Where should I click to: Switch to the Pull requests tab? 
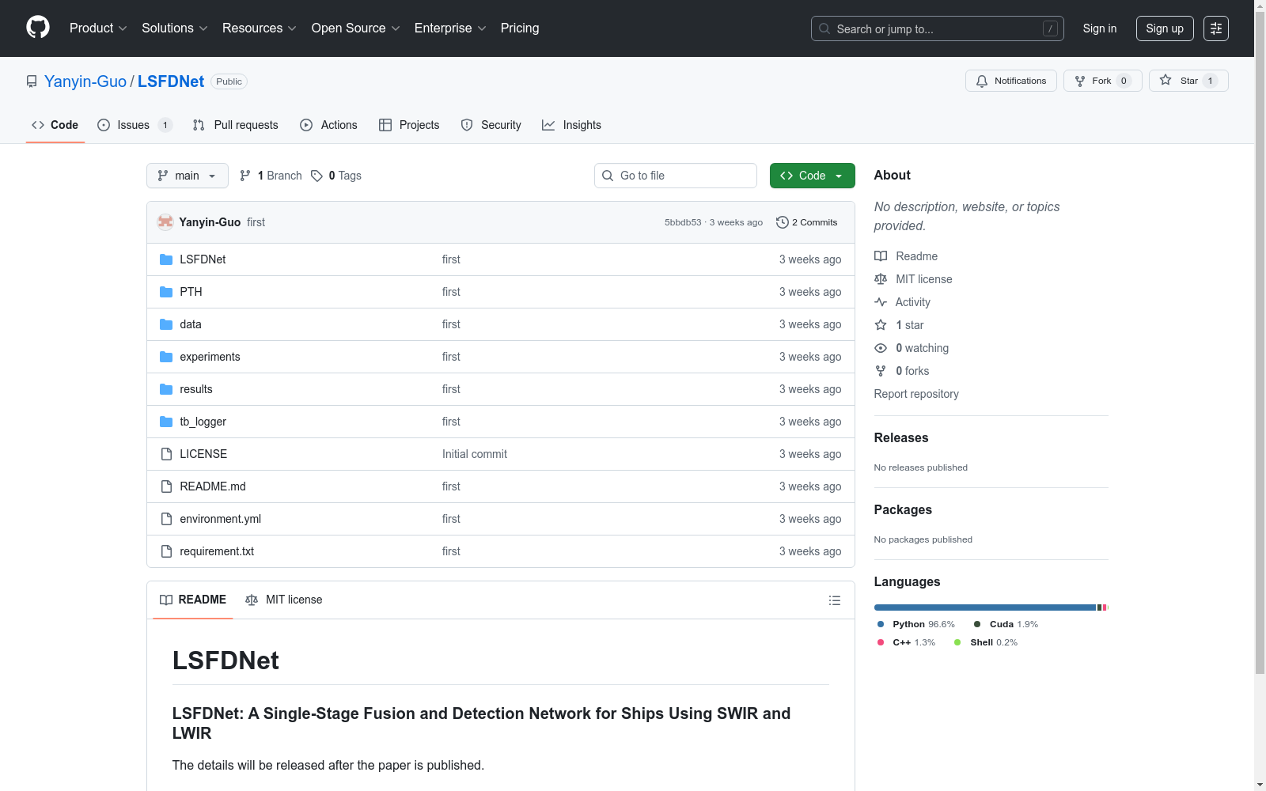click(236, 125)
